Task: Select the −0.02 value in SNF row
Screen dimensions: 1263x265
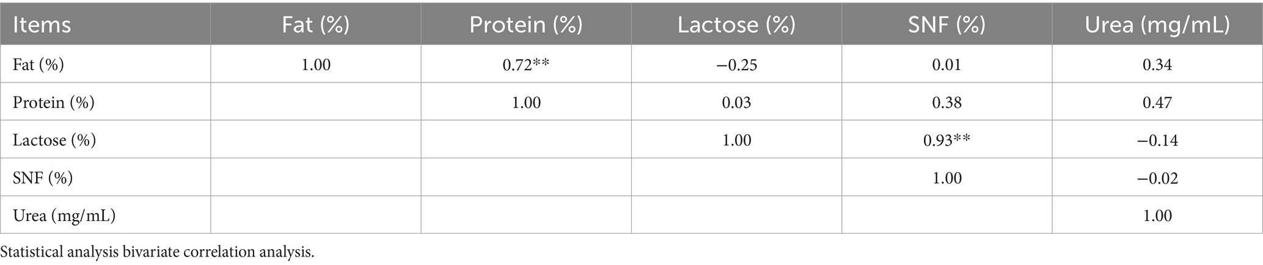Action: click(x=1157, y=178)
